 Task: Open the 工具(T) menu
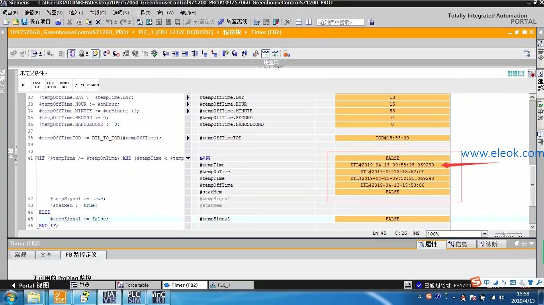pyautogui.click(x=143, y=13)
